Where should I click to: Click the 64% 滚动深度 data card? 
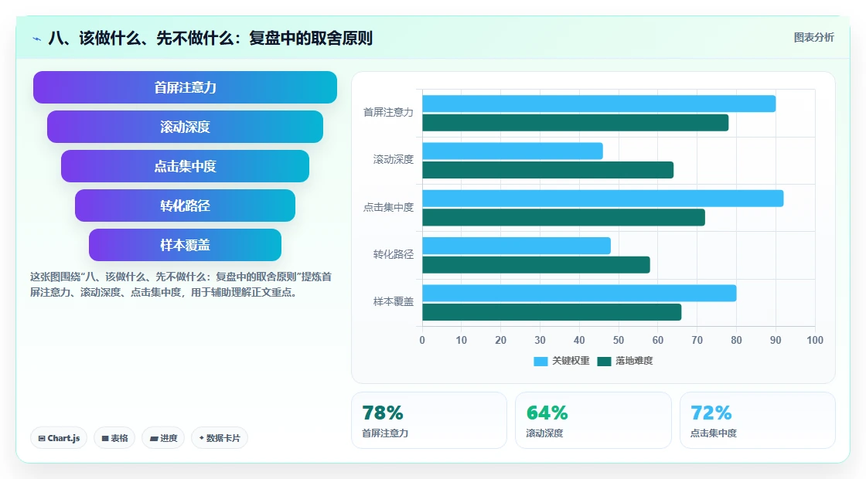(x=593, y=420)
